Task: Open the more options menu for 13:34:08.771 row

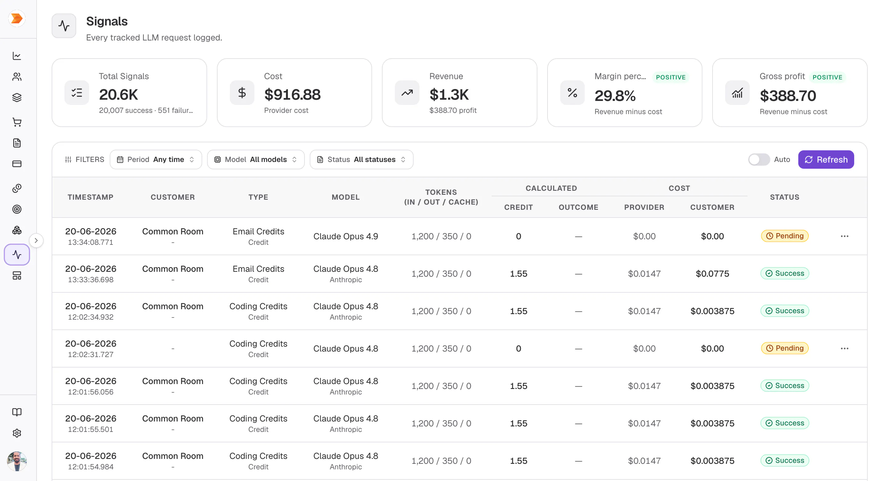Action: (844, 236)
